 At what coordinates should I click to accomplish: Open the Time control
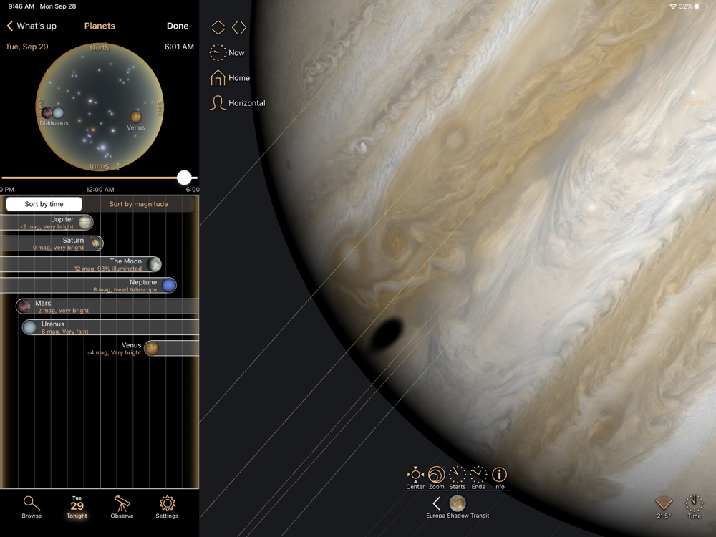pos(694,506)
